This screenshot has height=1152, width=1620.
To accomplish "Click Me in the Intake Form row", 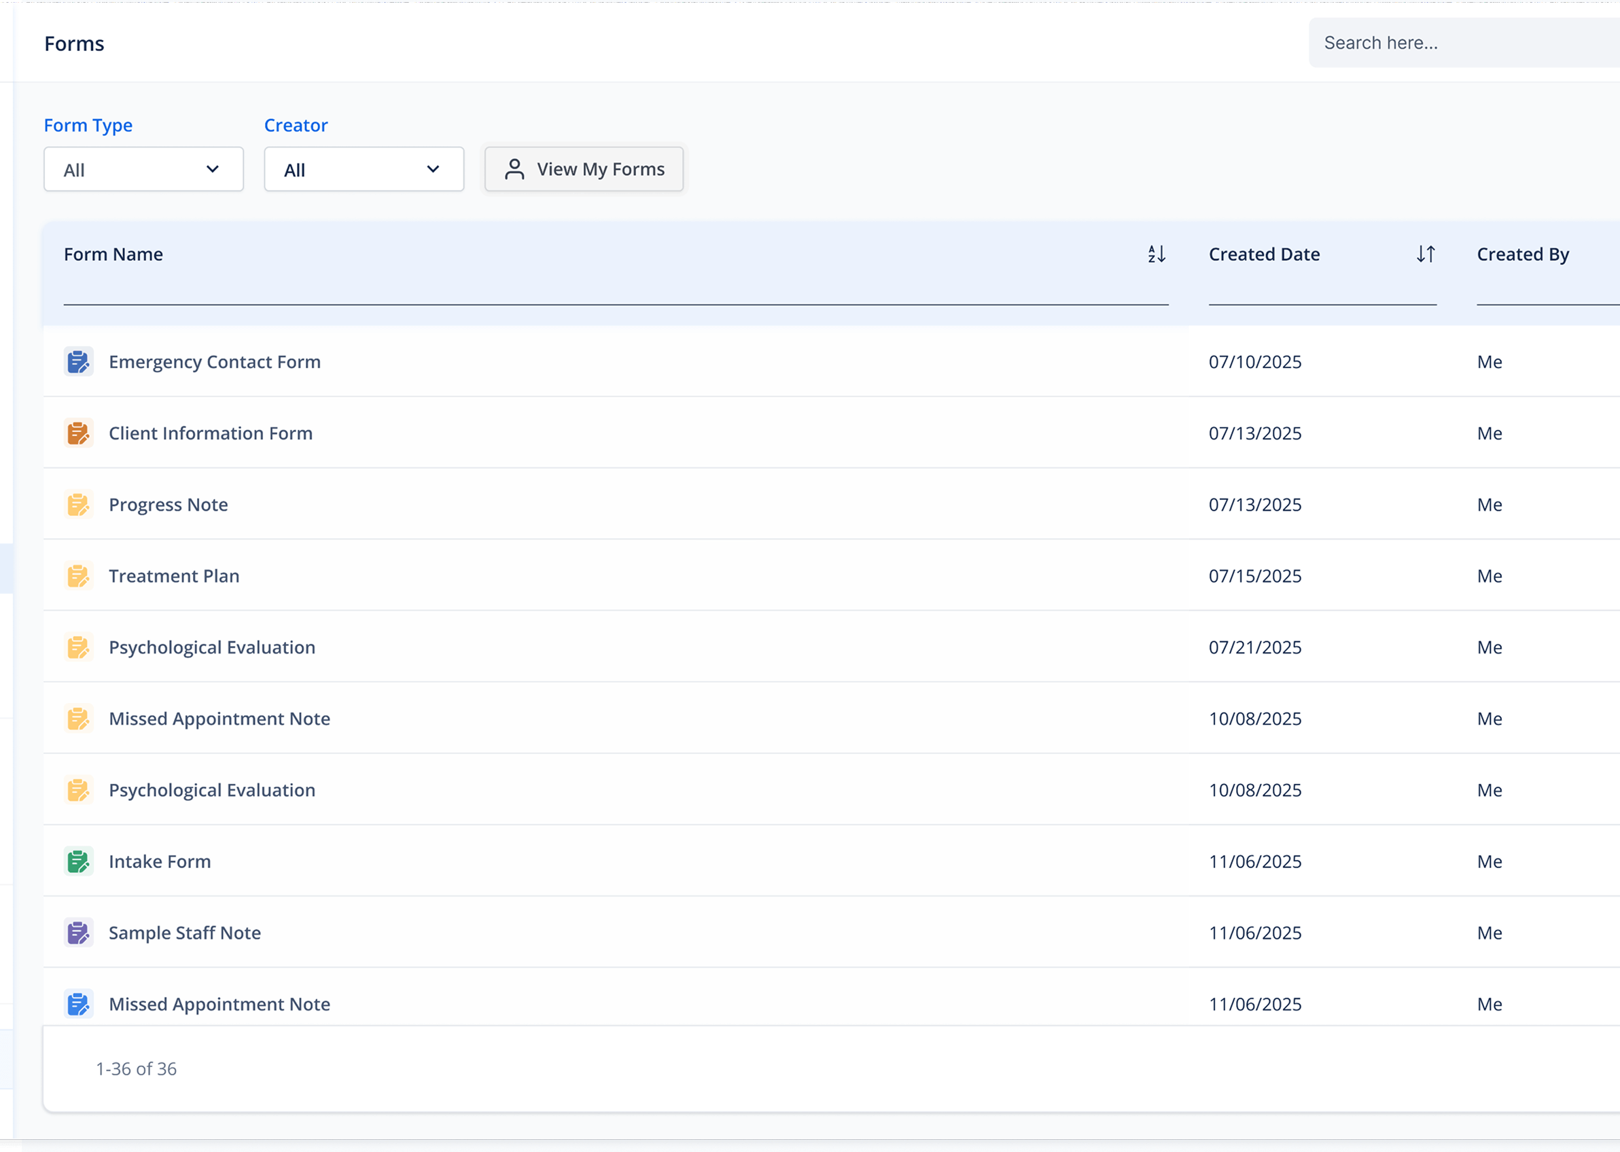I will point(1490,861).
